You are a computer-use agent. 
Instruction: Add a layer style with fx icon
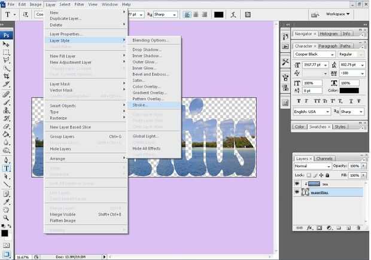pos(309,228)
